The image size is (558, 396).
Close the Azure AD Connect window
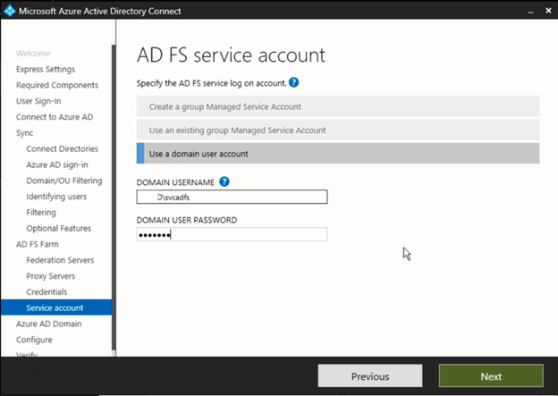point(548,11)
